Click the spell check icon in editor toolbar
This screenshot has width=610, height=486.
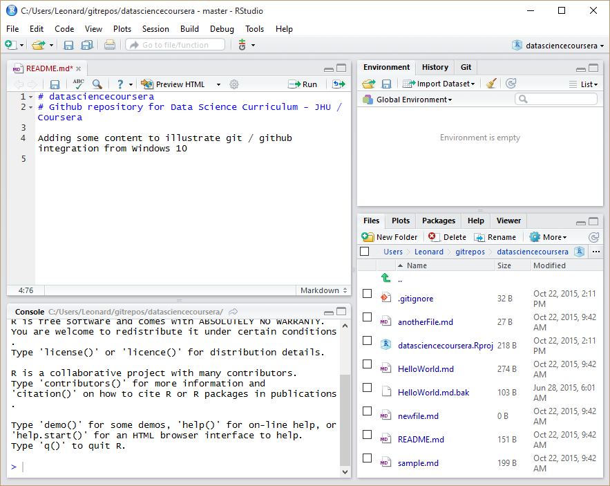pyautogui.click(x=78, y=84)
